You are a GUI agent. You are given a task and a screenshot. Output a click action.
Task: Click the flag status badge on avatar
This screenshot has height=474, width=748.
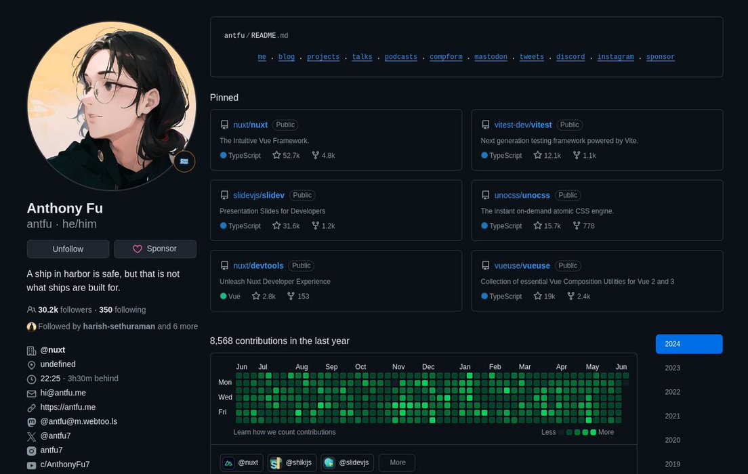point(184,162)
